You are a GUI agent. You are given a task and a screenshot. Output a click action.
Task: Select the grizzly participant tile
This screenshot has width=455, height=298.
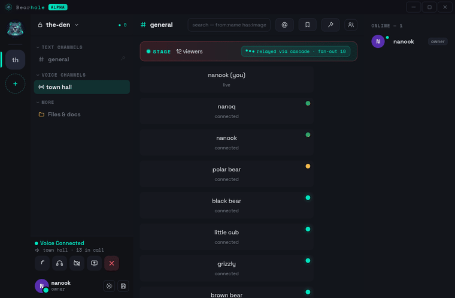coord(227,268)
